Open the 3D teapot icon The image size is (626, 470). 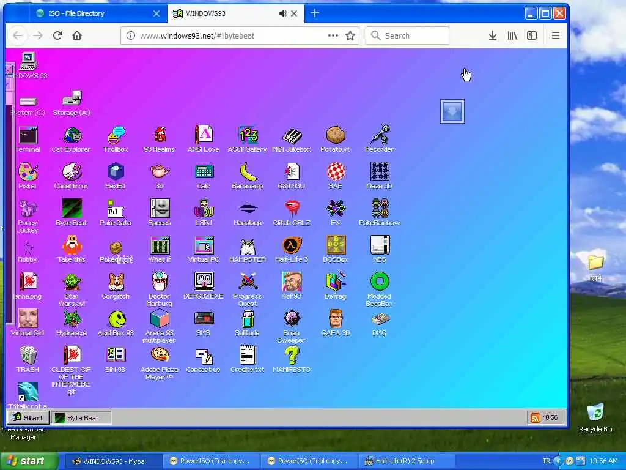pyautogui.click(x=160, y=176)
